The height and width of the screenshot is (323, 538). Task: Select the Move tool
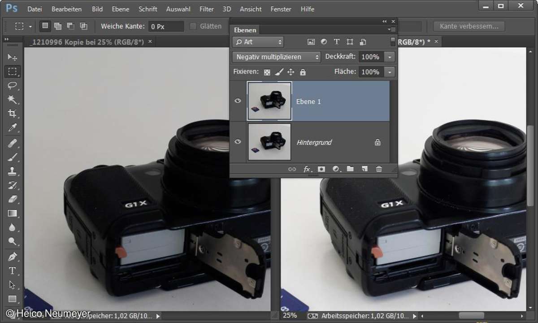[x=13, y=57]
